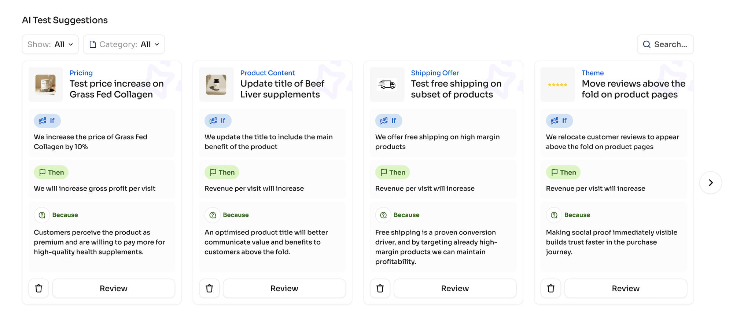Review the Beef Liver title update
The width and height of the screenshot is (733, 329).
click(284, 288)
